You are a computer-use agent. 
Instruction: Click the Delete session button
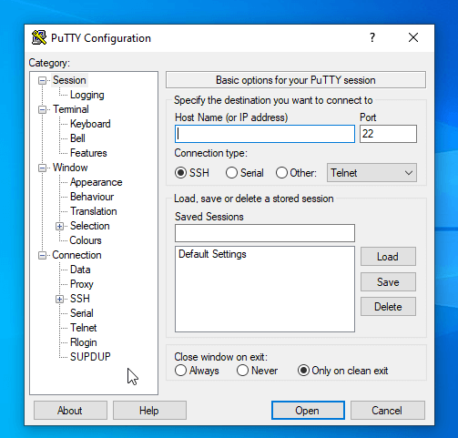click(388, 307)
